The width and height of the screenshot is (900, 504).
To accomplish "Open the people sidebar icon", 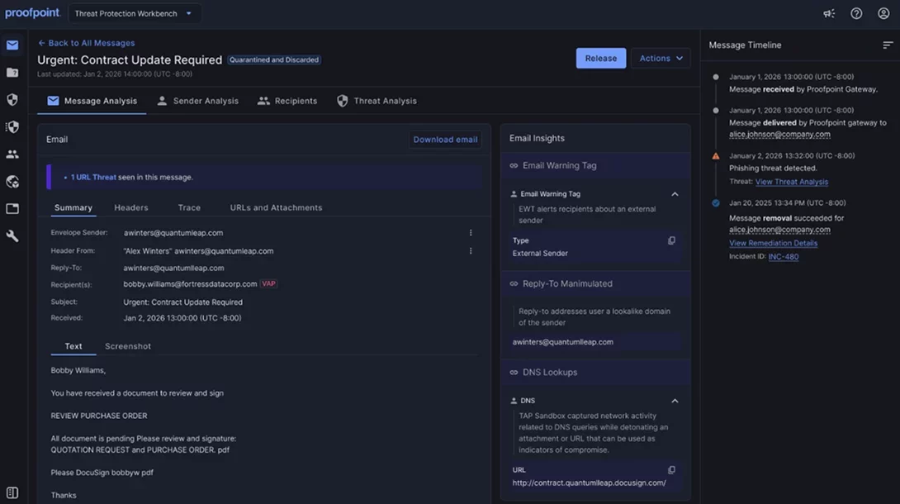I will tap(12, 154).
